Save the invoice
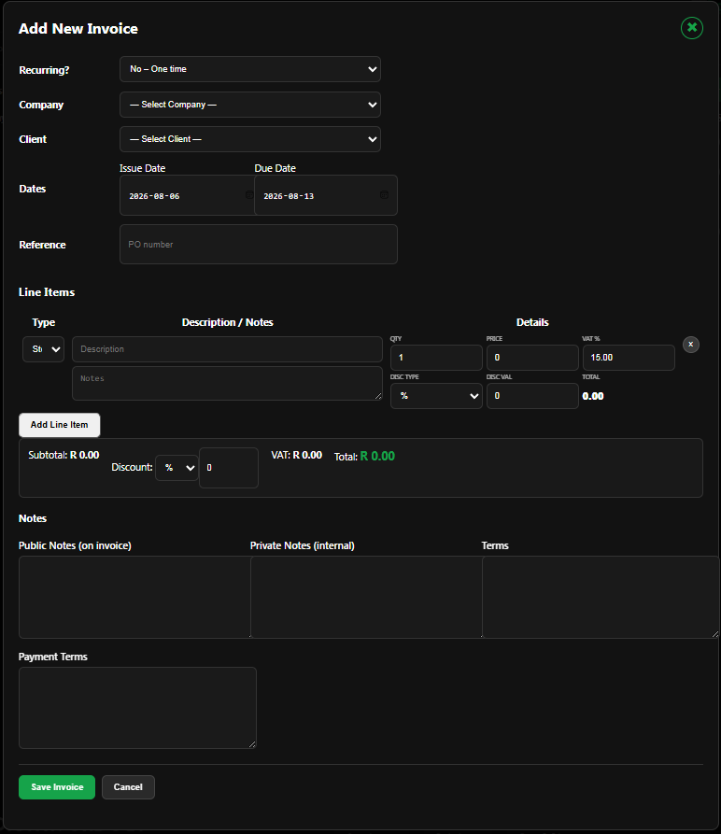 (x=57, y=787)
